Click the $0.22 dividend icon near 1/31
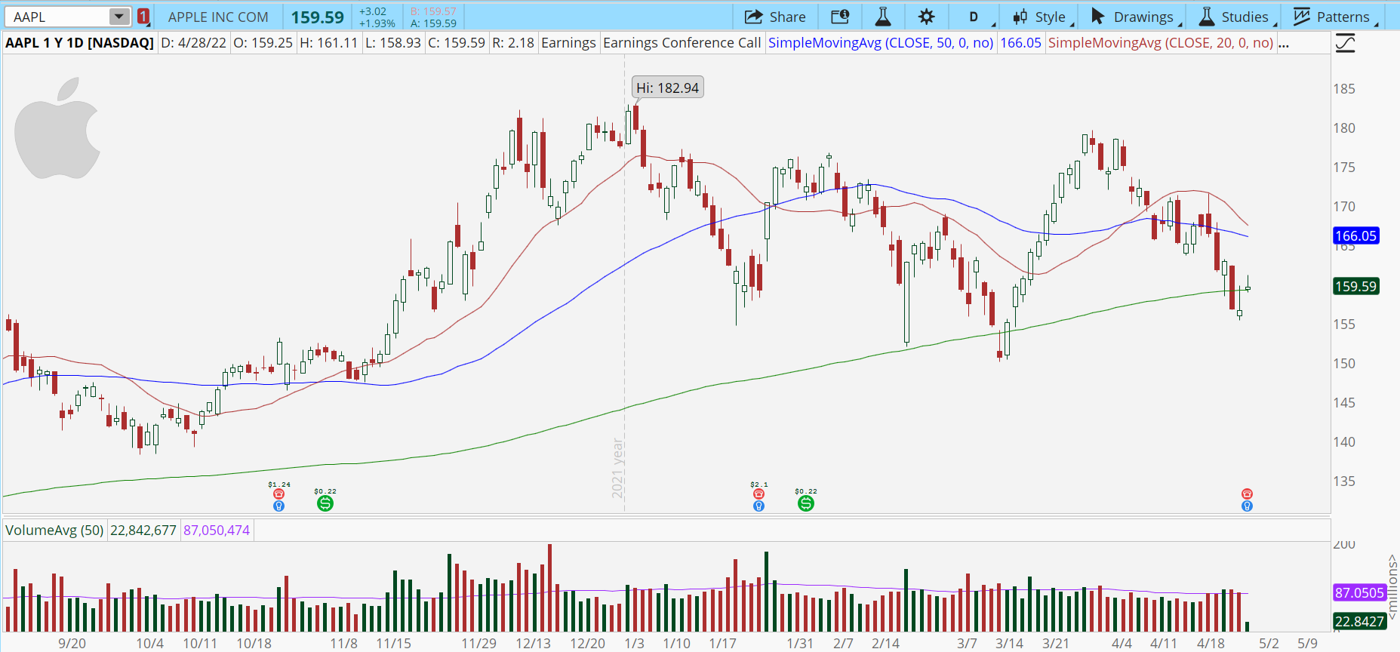The height and width of the screenshot is (652, 1400). [806, 503]
